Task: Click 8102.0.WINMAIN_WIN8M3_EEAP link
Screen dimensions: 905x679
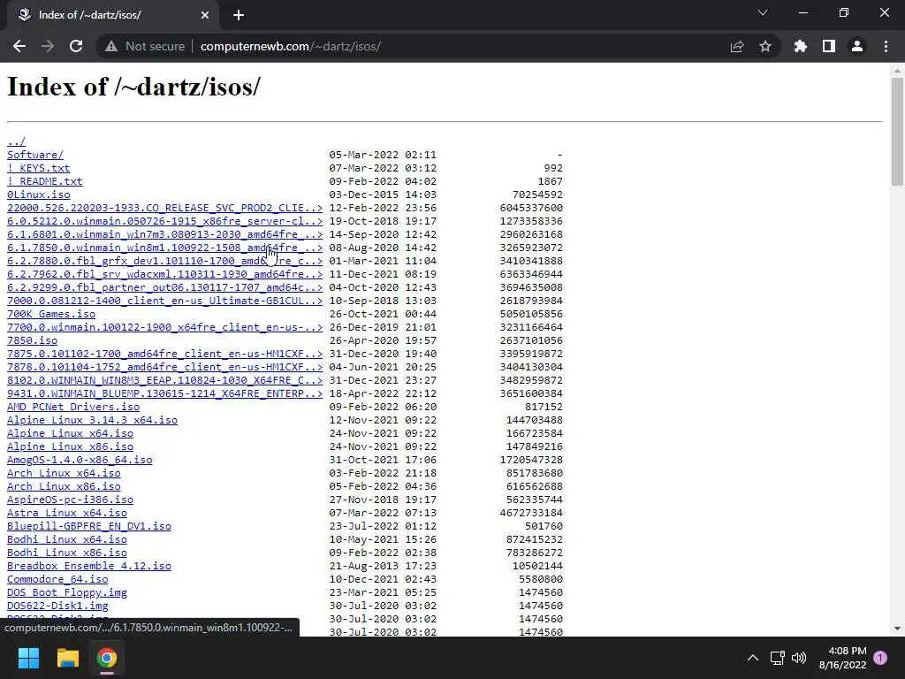Action: (164, 380)
